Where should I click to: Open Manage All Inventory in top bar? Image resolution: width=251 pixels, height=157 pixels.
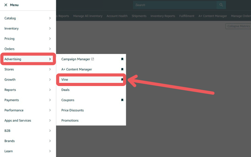[x=88, y=16]
